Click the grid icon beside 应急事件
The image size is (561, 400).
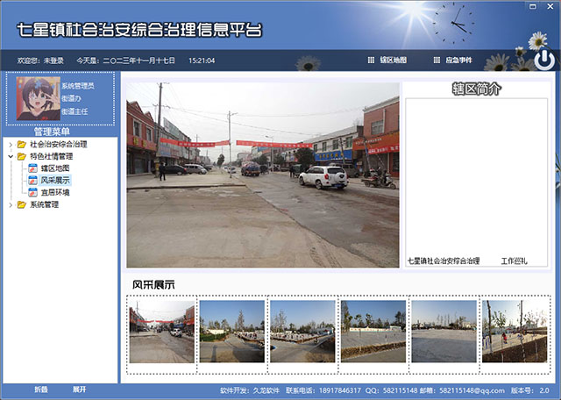click(437, 61)
